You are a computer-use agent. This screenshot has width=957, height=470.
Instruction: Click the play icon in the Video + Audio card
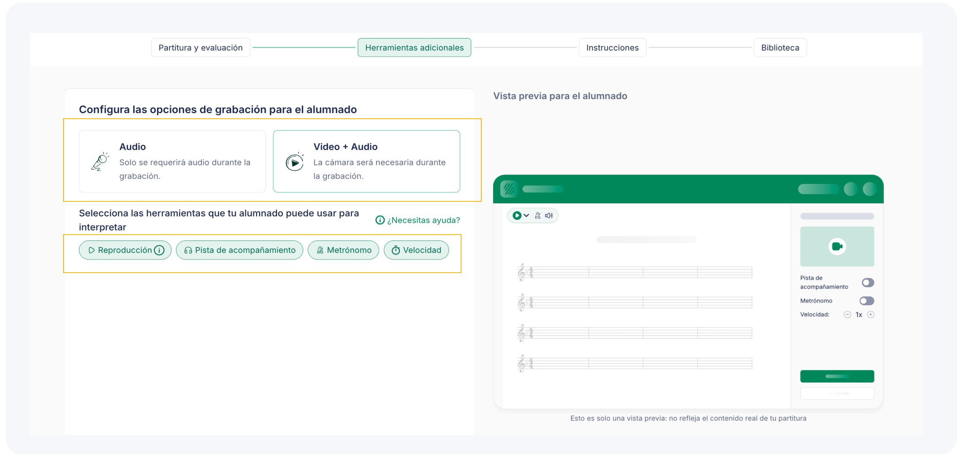[x=295, y=162]
